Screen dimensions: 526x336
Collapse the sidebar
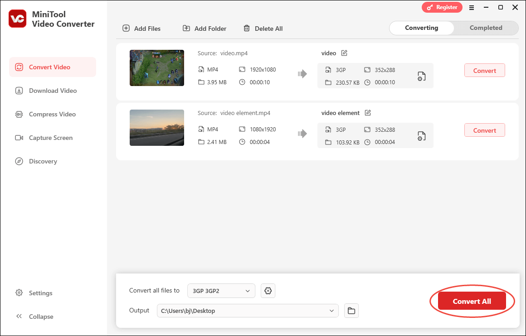click(x=34, y=317)
